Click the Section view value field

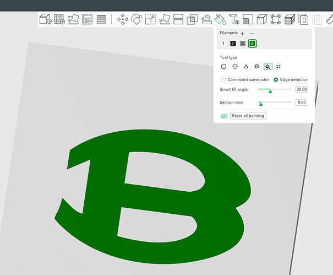coord(302,103)
